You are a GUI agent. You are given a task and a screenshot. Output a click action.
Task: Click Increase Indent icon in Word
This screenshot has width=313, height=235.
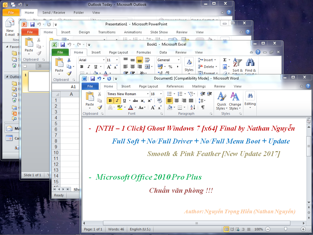(x=209, y=94)
